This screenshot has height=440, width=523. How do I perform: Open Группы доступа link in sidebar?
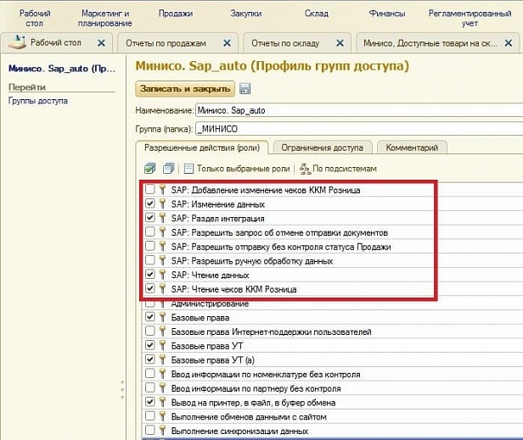tap(38, 101)
